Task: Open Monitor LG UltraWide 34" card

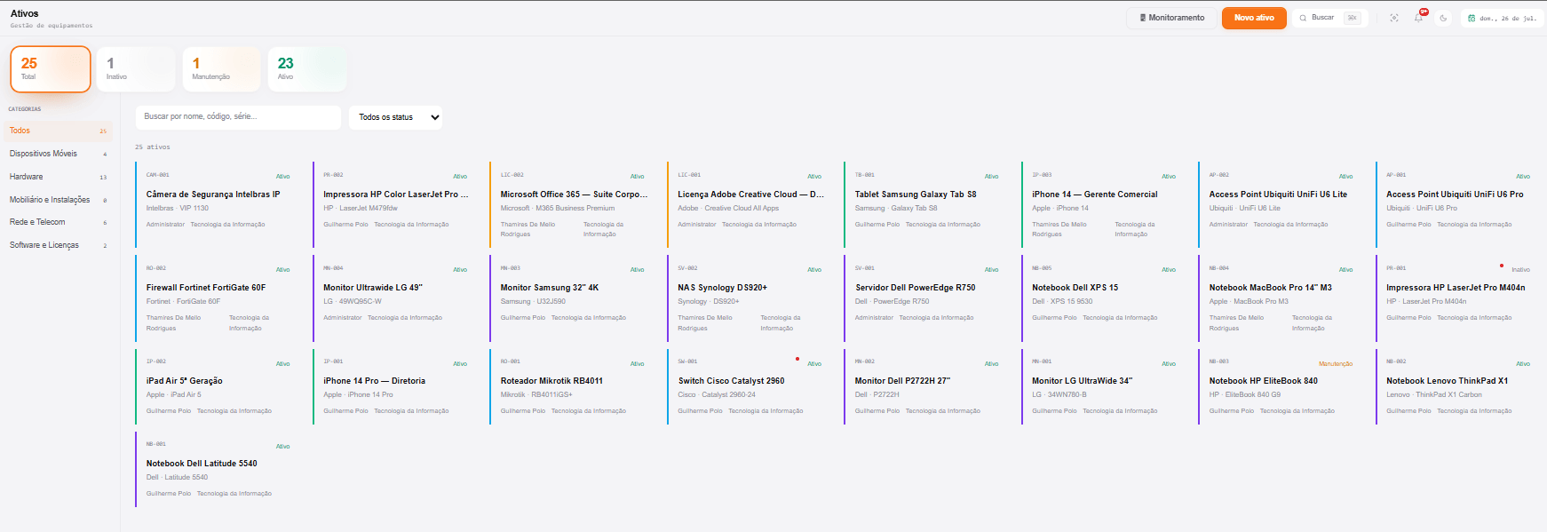Action: tap(1104, 386)
